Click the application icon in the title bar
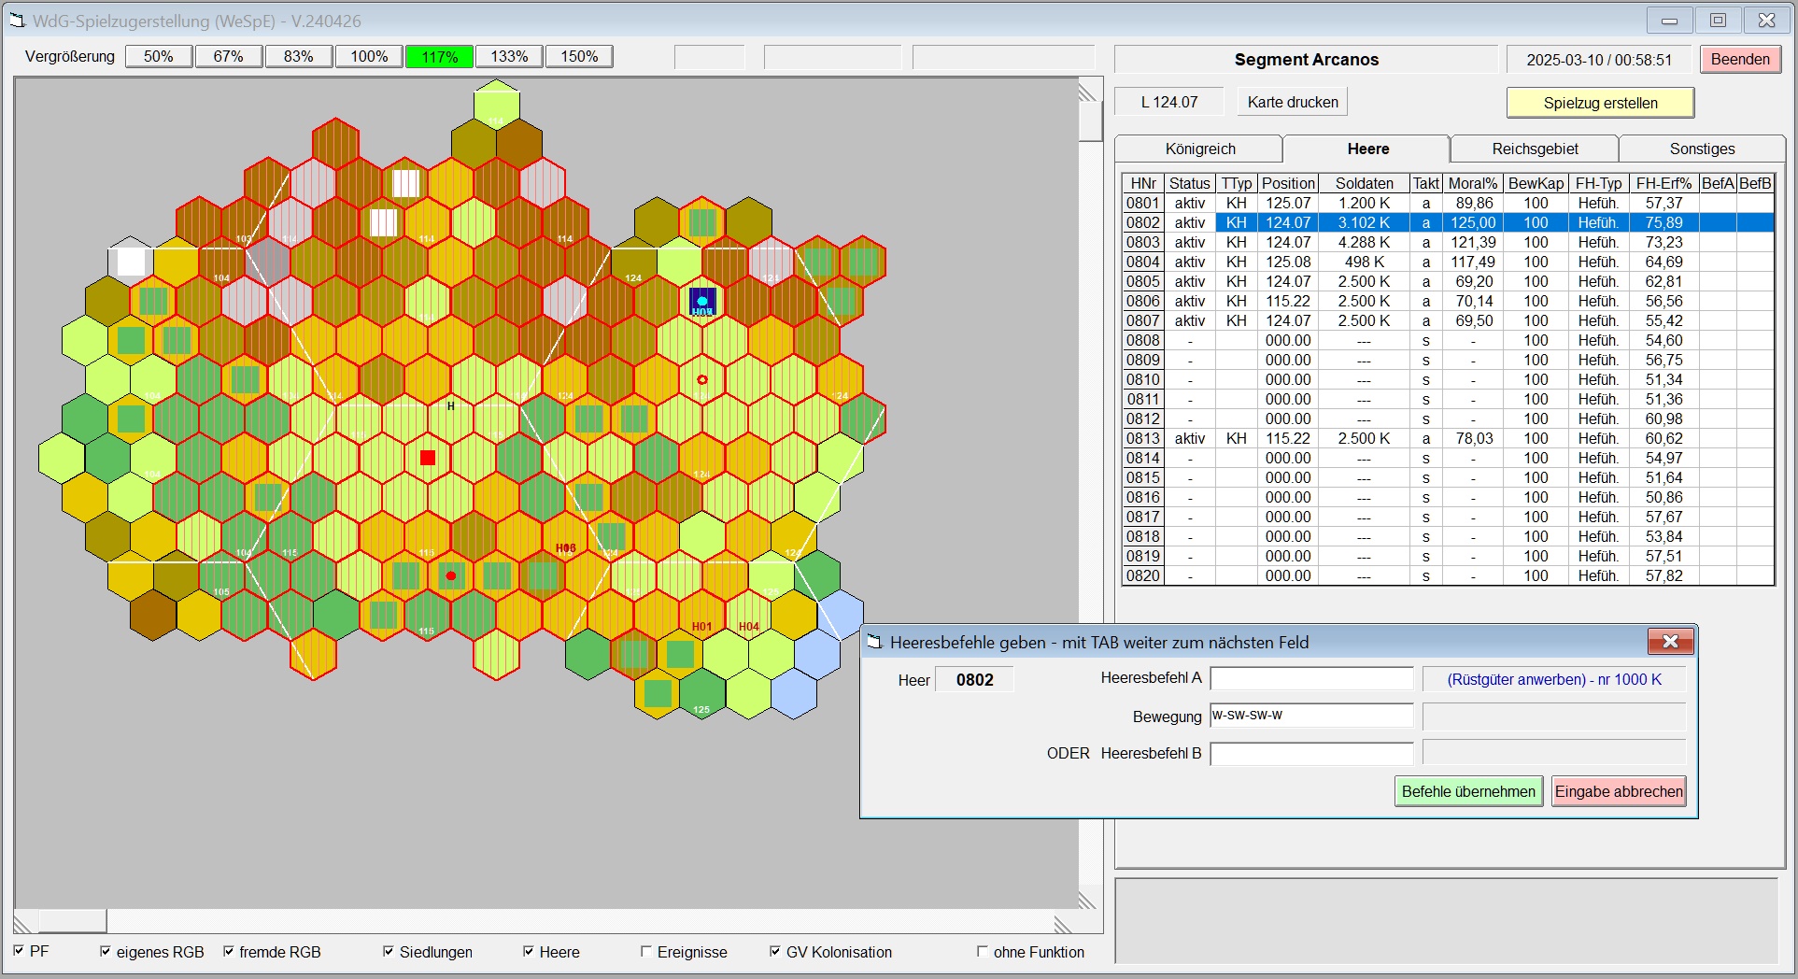The height and width of the screenshot is (979, 1798). point(17,21)
